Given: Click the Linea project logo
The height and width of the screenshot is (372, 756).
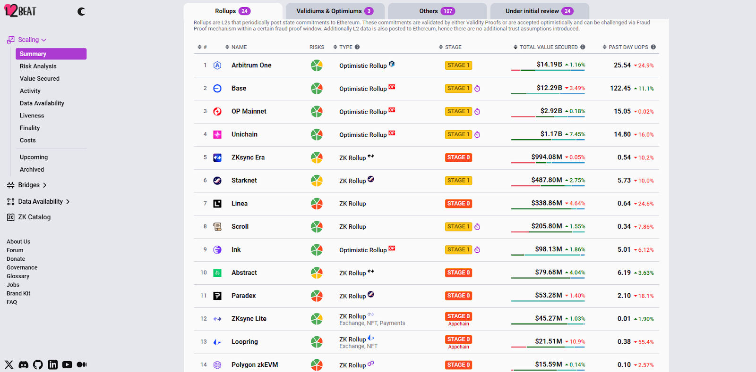Looking at the screenshot, I should tap(217, 204).
